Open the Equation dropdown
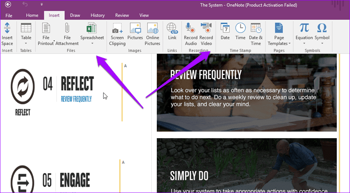The width and height of the screenshot is (350, 193). [x=304, y=43]
